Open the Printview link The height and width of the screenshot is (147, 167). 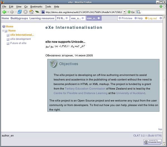tap(126, 18)
